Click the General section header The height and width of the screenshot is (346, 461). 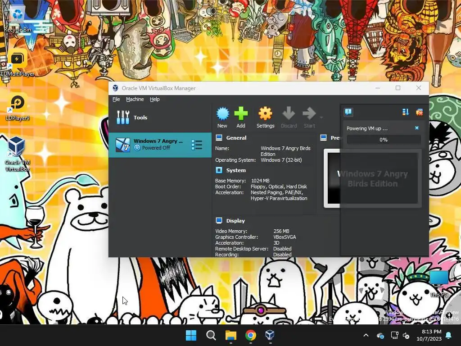point(236,138)
